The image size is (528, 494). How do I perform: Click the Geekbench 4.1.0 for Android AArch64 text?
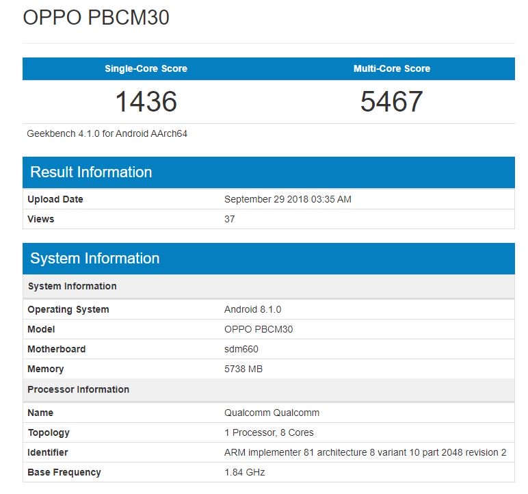tap(107, 133)
